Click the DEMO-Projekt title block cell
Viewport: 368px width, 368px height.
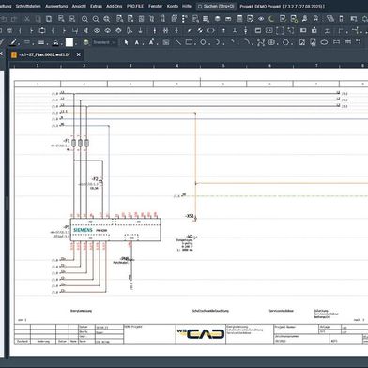[x=149, y=333]
